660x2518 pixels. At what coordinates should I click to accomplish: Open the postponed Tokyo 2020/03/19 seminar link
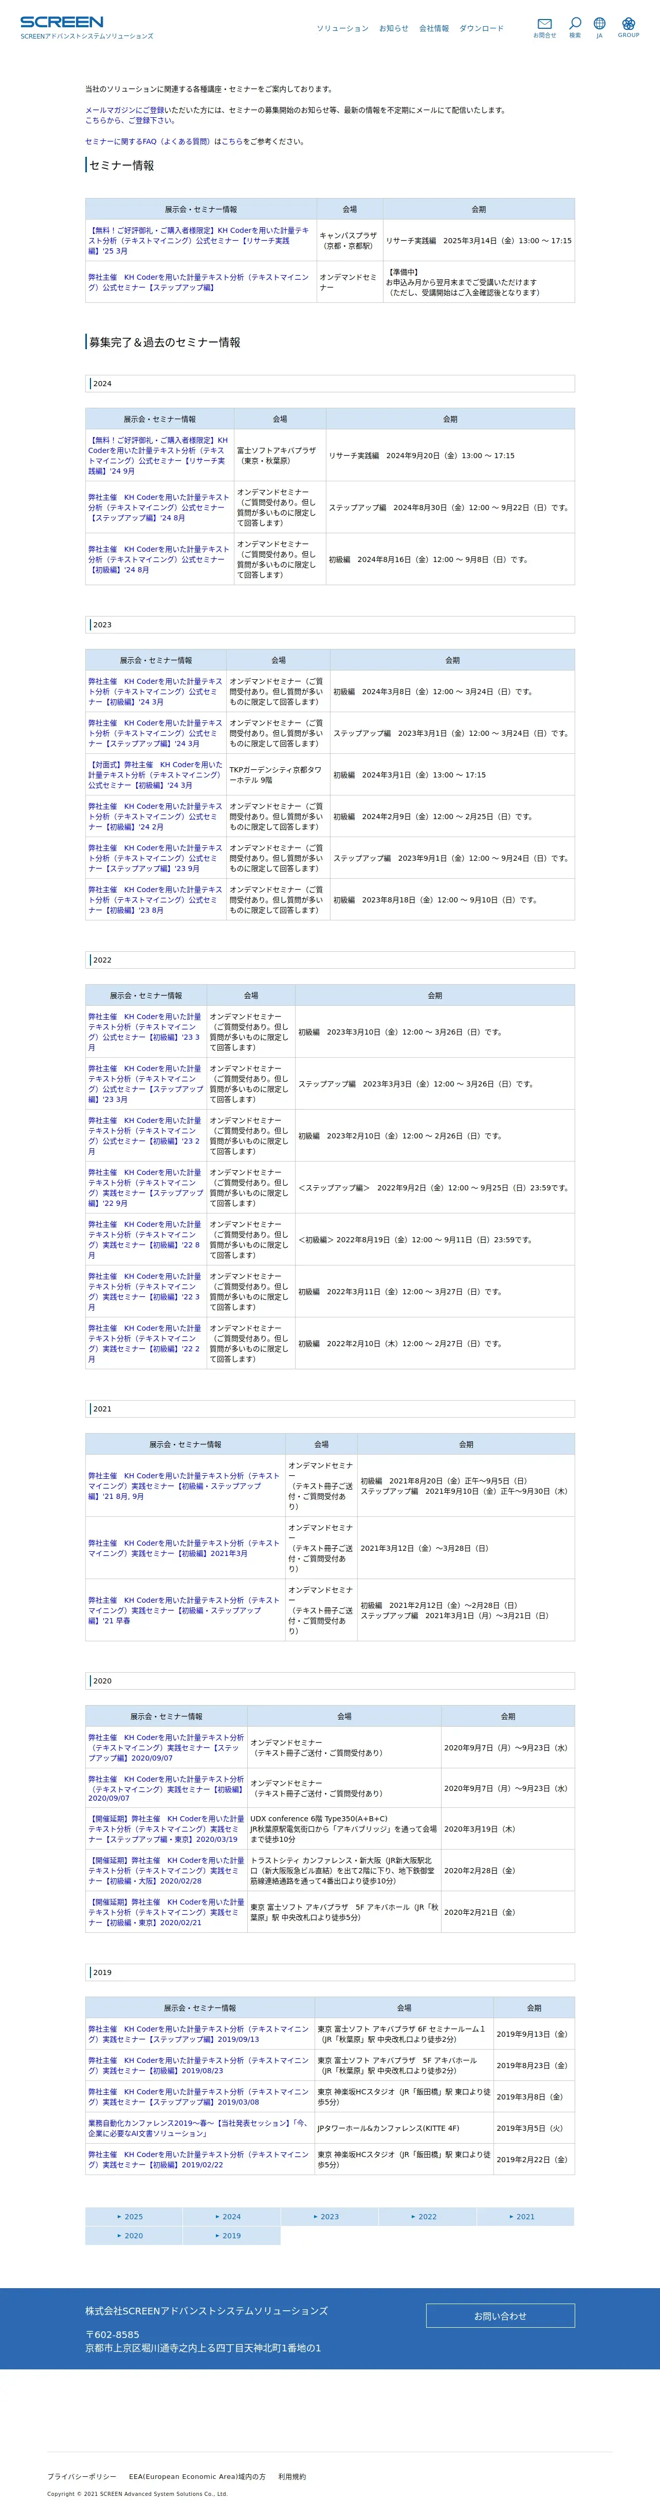click(165, 1829)
